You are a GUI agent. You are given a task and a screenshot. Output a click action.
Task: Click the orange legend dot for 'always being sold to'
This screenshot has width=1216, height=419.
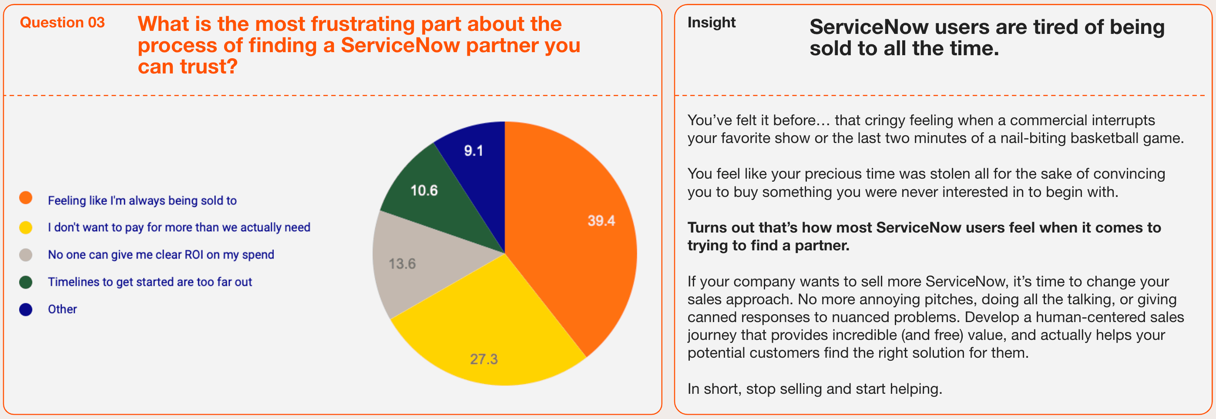tap(26, 198)
